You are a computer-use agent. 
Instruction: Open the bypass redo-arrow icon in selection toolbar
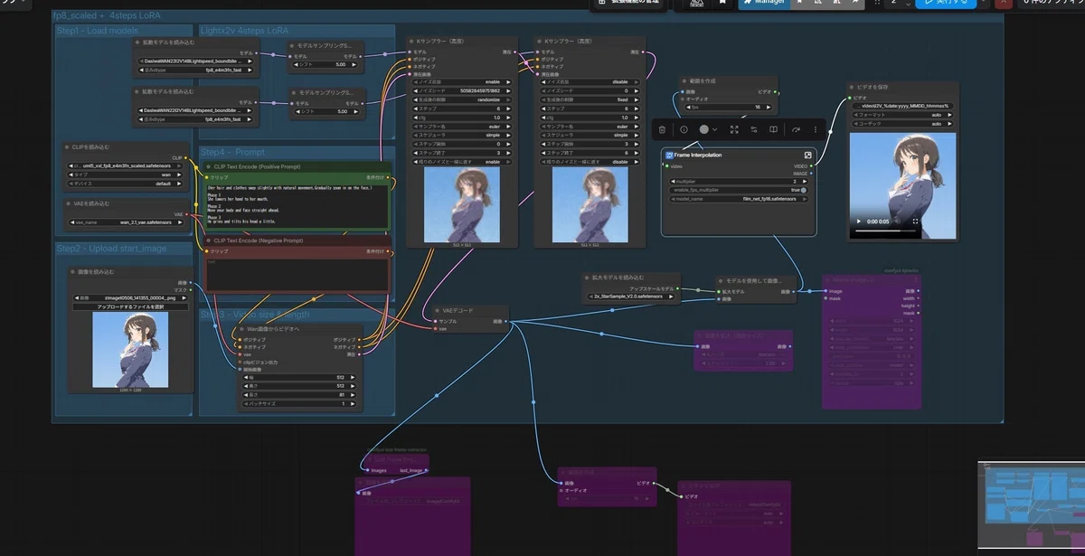797,129
